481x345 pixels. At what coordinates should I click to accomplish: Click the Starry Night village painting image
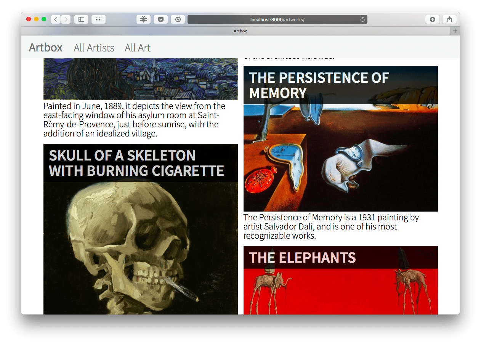[x=141, y=79]
